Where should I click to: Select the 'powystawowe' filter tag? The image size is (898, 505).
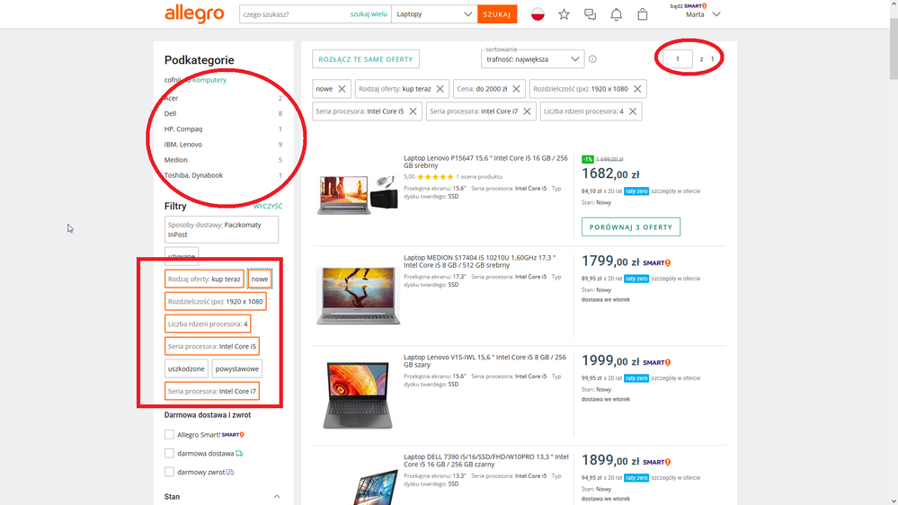click(x=237, y=368)
